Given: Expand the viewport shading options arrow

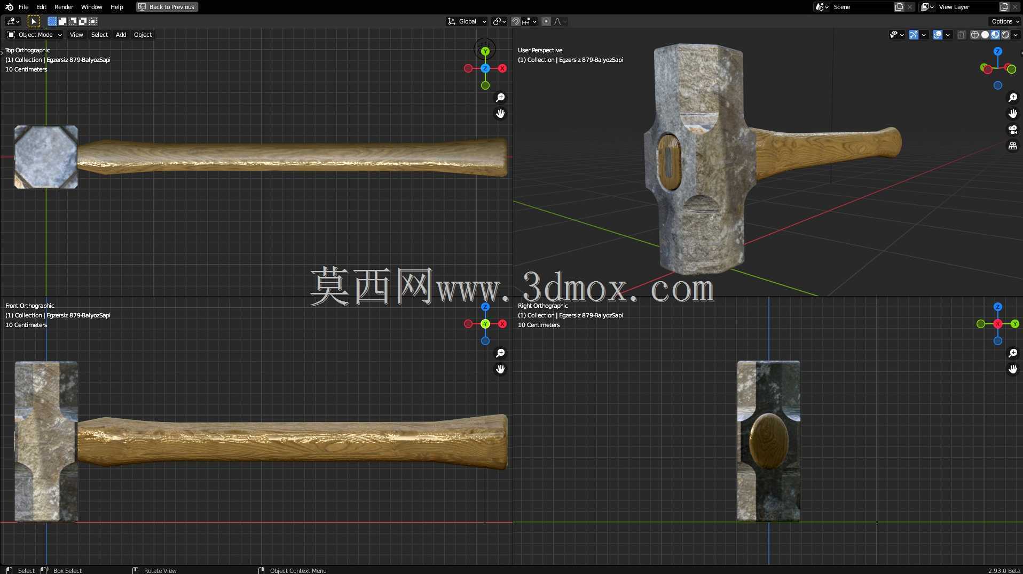Looking at the screenshot, I should pyautogui.click(x=1016, y=35).
